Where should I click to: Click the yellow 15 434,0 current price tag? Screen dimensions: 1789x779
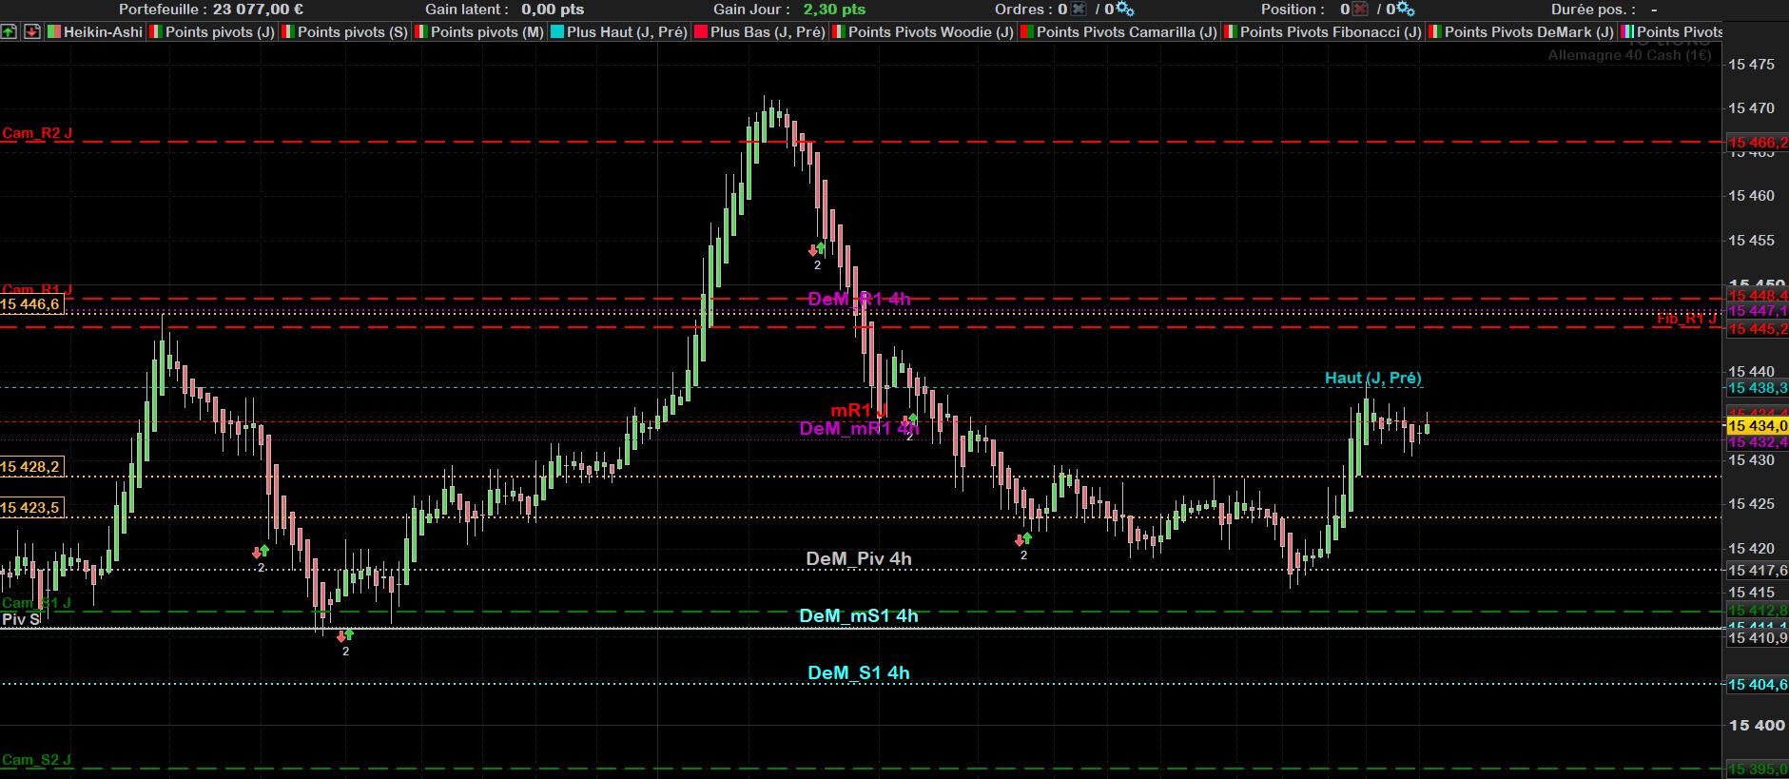[1757, 425]
